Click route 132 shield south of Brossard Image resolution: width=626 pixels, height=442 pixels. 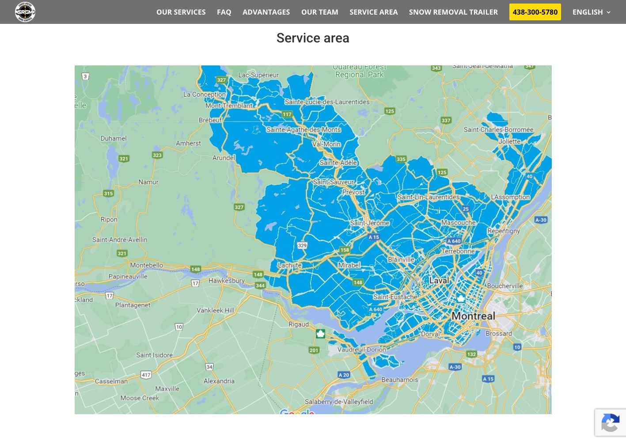471,354
